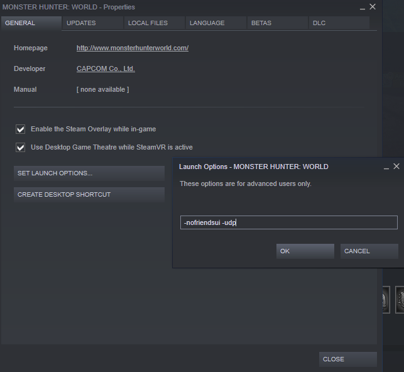Uncheck Use Desktop Game Theatre while SteamVR active
This screenshot has height=372, width=404.
click(x=20, y=148)
